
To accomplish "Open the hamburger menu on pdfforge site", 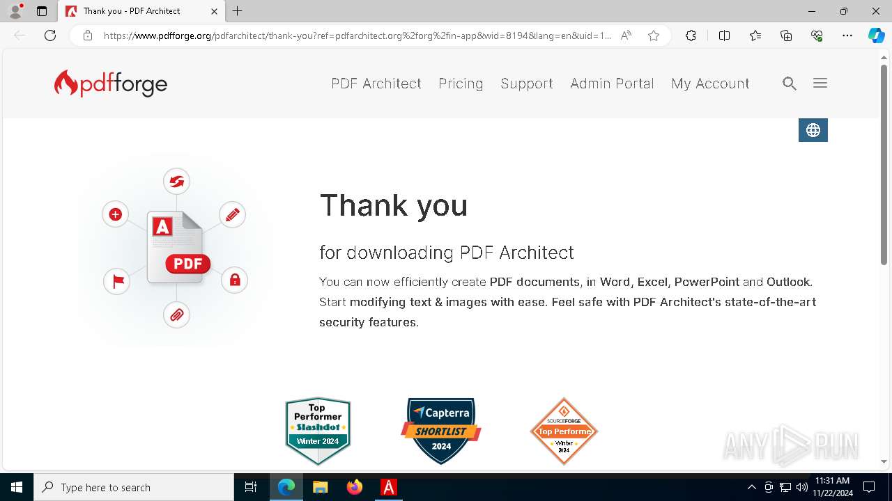I will point(820,83).
